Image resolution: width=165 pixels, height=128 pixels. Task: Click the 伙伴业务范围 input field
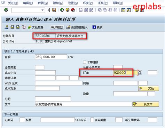(x=118, y=67)
